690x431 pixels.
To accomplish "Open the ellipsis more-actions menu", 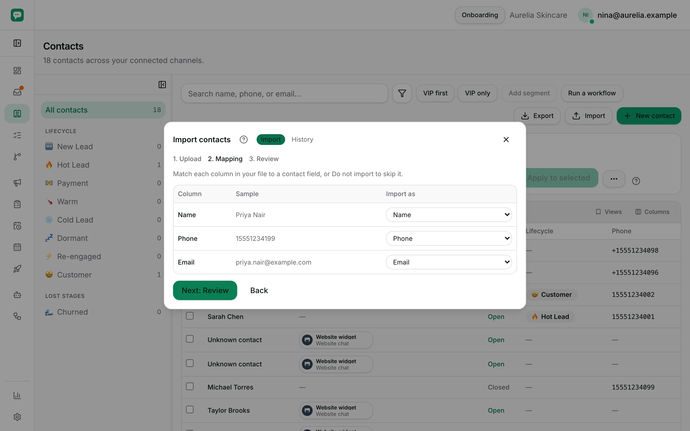I will 614,179.
